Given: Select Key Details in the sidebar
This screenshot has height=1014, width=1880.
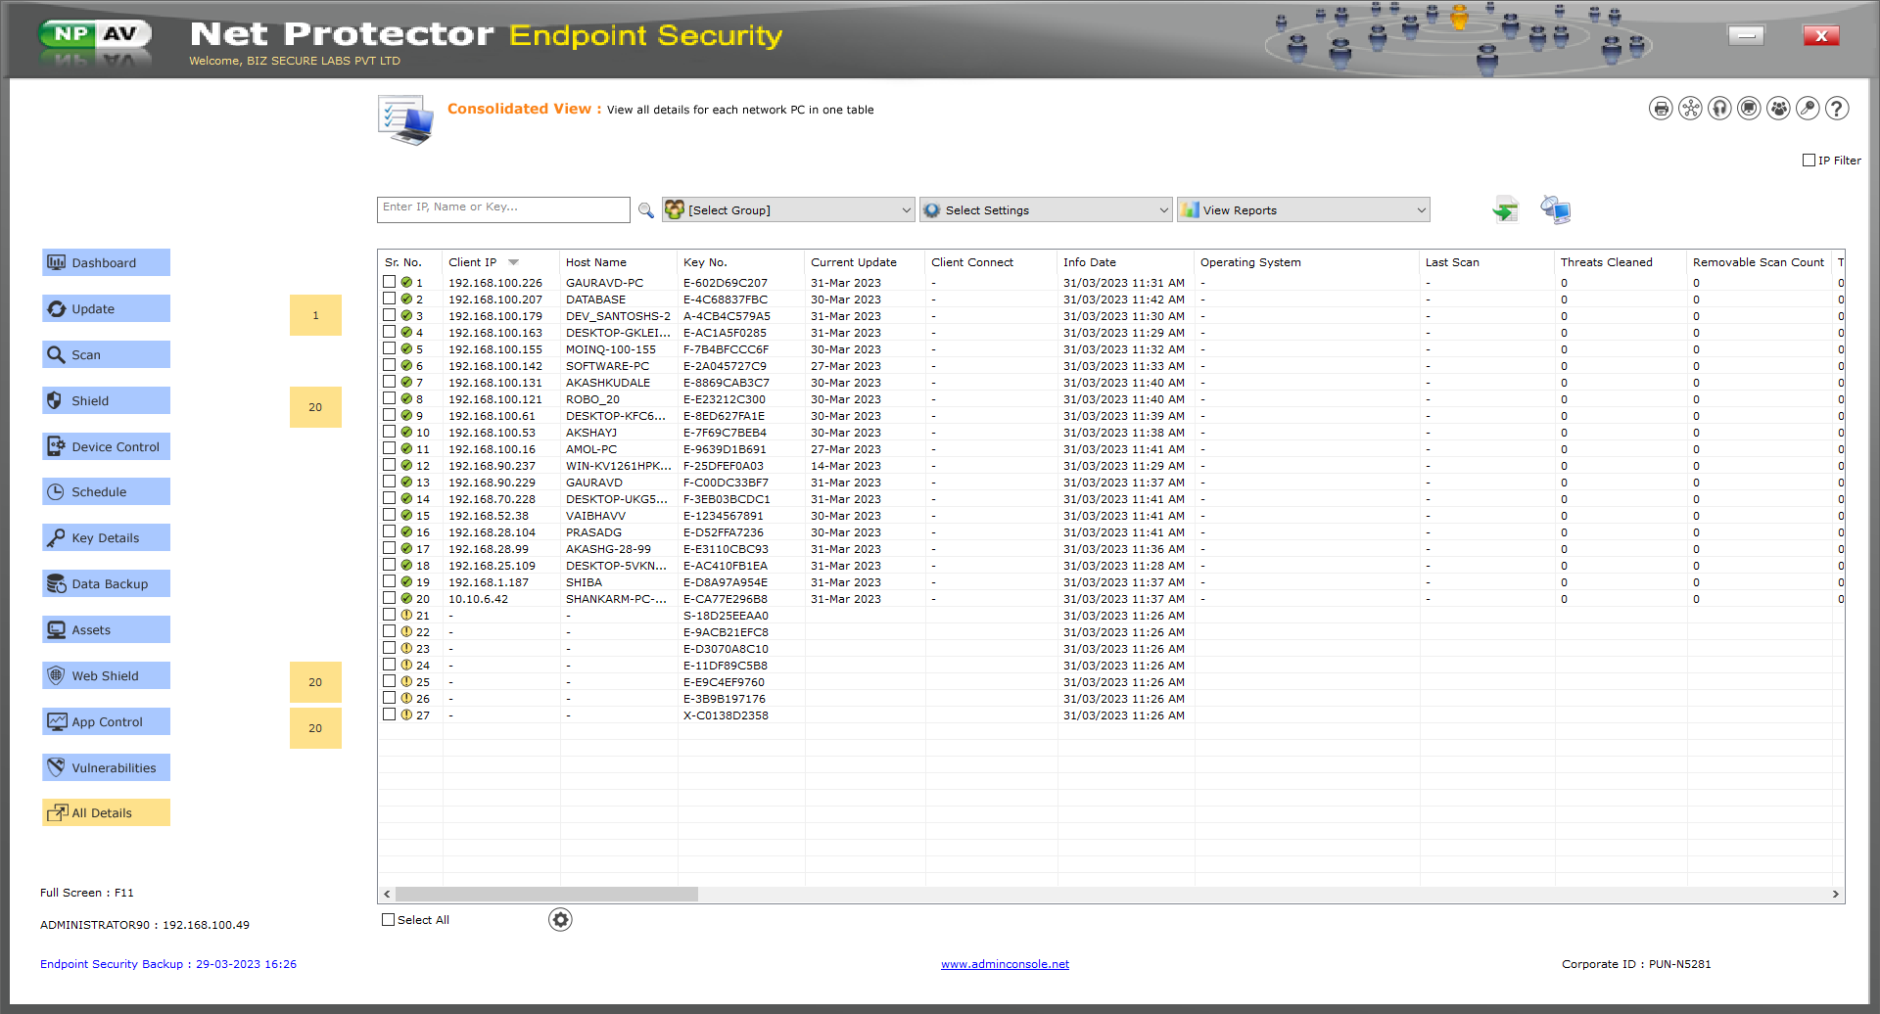Looking at the screenshot, I should 106,538.
